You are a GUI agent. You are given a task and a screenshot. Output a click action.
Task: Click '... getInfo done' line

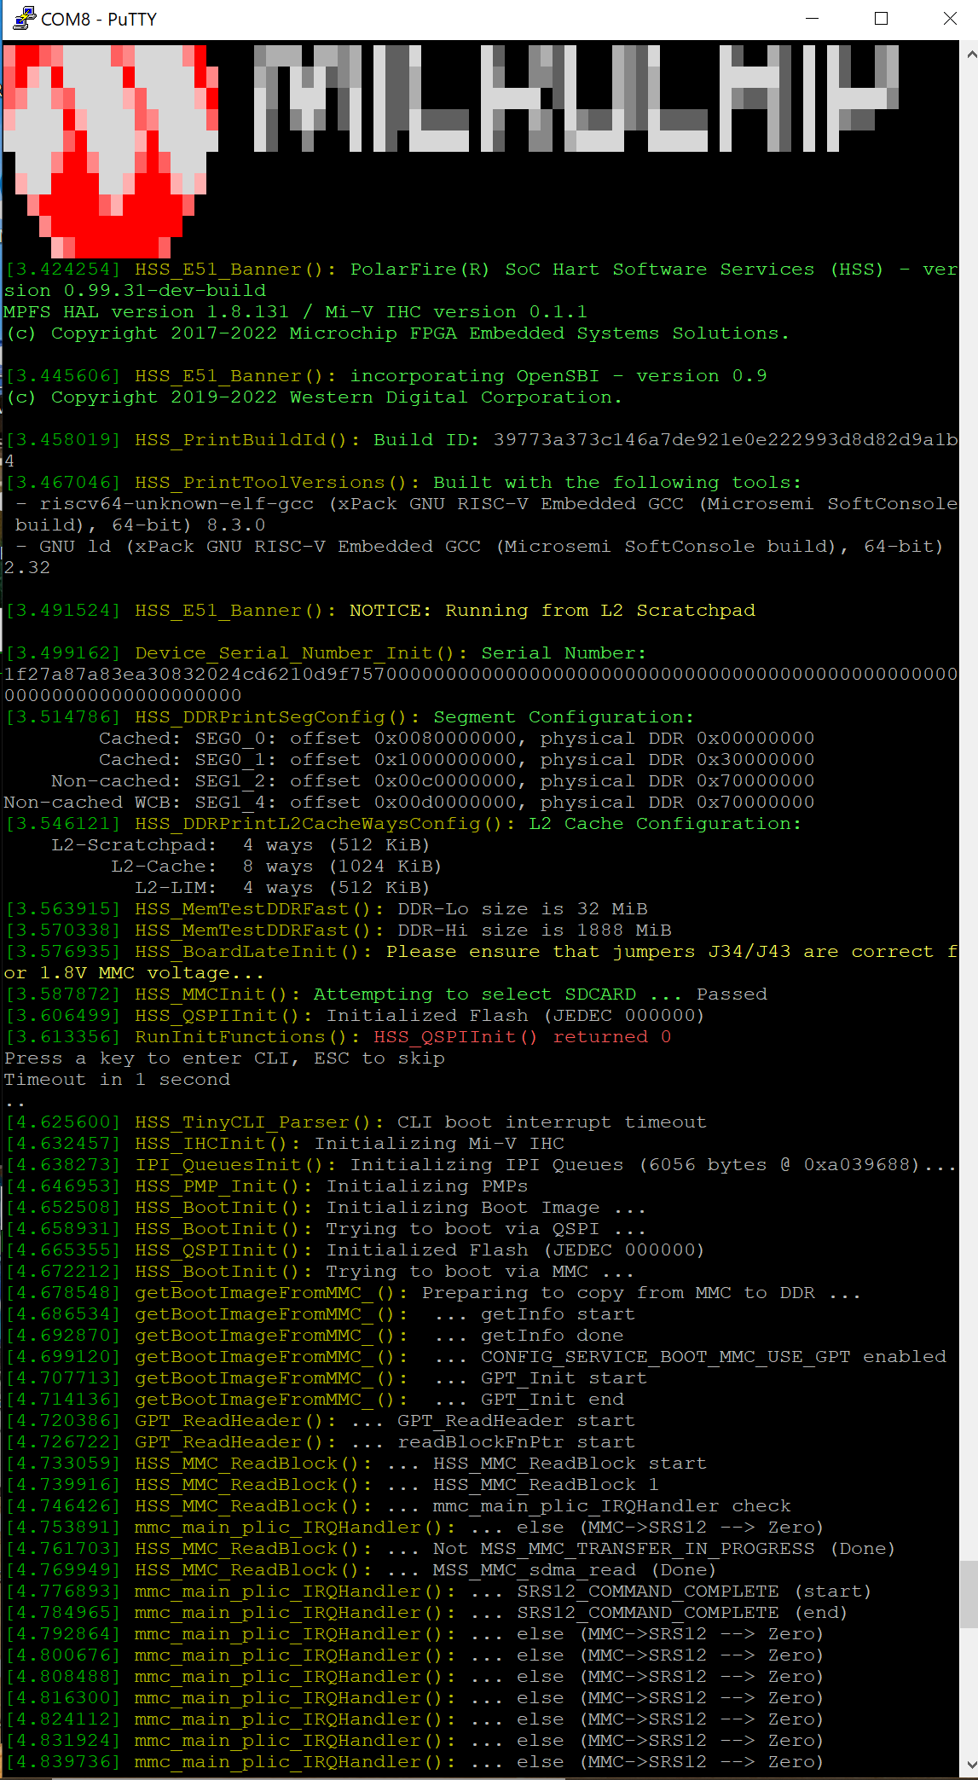pos(529,1335)
